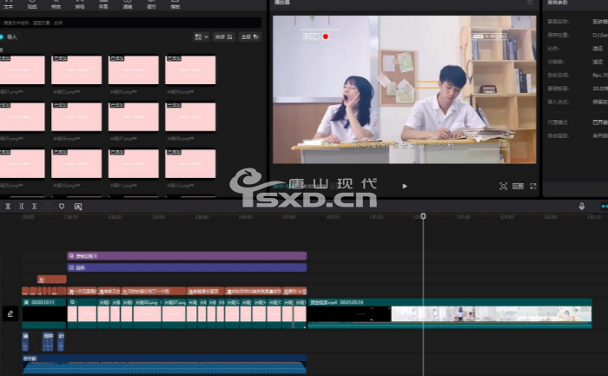608x376 pixels.
Task: Click the 导入 import button
Action: pyautogui.click(x=9, y=36)
